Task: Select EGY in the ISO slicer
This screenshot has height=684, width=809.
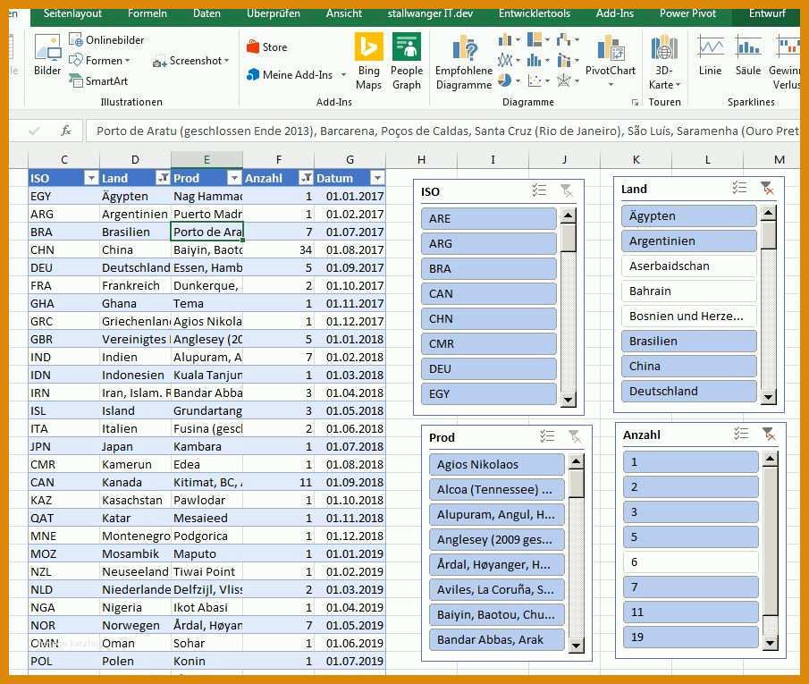Action: click(489, 394)
